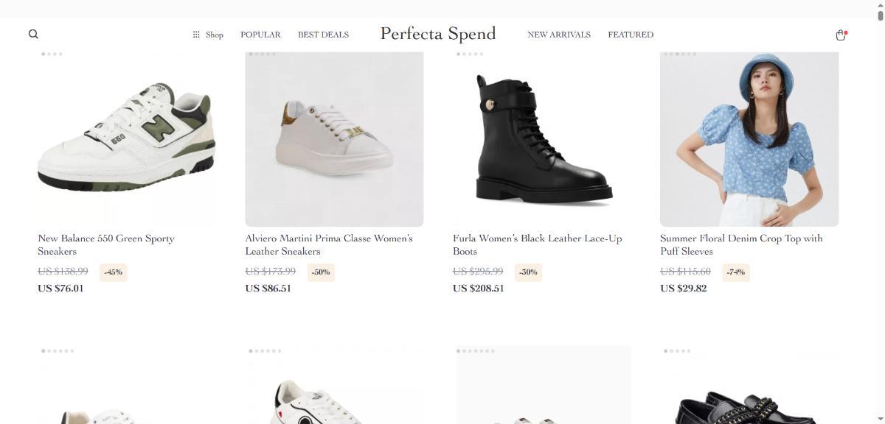The image size is (885, 424).
Task: Open the shopping bag cart
Action: tap(840, 35)
